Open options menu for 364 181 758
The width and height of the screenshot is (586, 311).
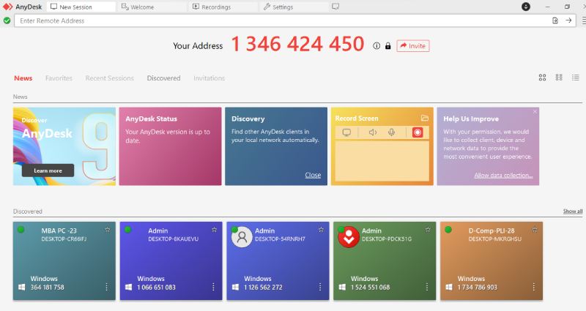coord(106,287)
